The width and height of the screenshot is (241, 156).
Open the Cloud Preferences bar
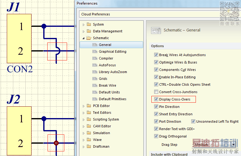point(160,14)
